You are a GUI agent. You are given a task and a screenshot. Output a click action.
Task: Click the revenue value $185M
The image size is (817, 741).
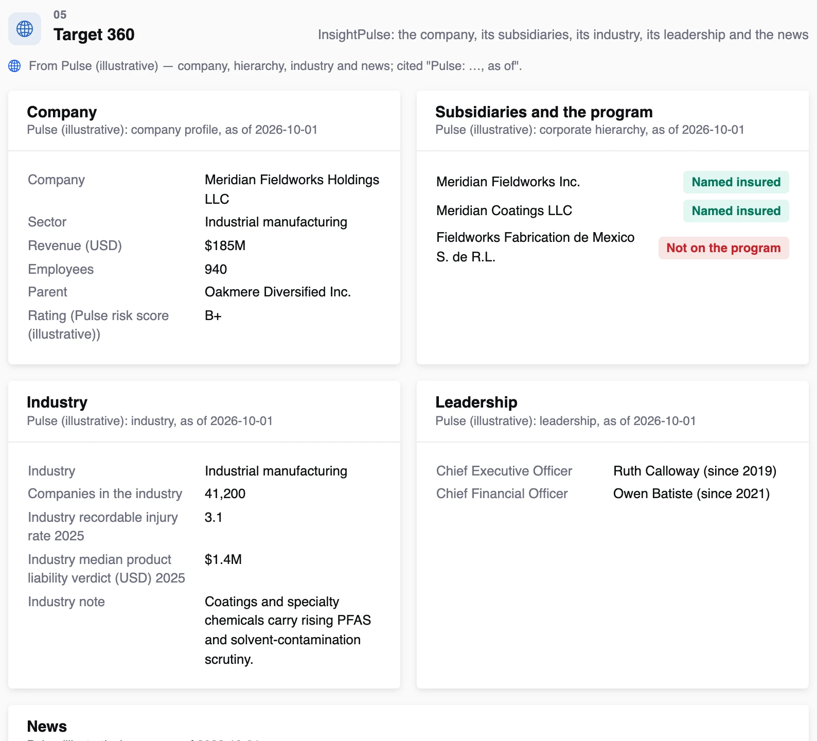[225, 245]
